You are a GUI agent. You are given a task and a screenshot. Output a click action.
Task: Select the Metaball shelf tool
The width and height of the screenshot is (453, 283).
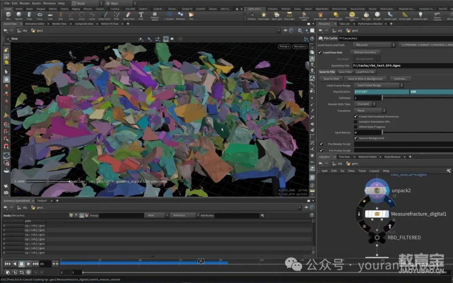tap(180, 16)
